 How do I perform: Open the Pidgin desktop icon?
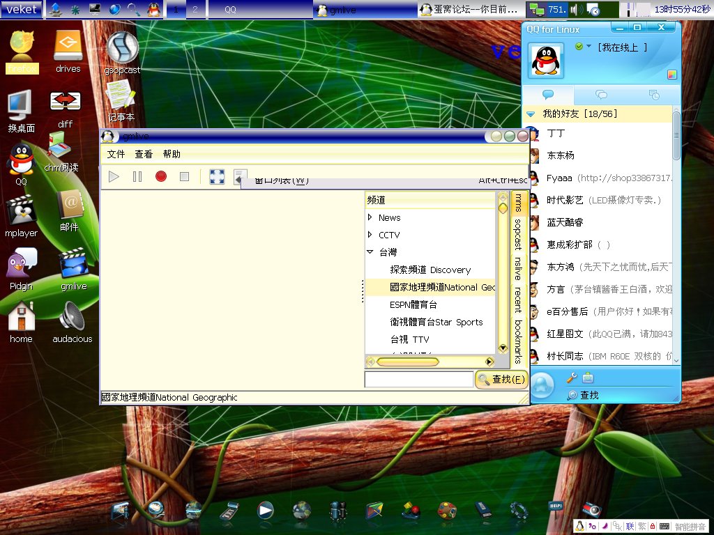(x=21, y=269)
